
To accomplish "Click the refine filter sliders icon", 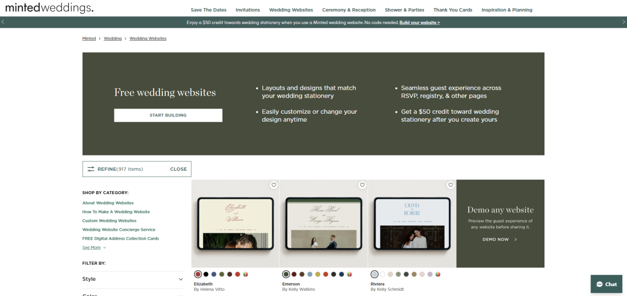I will coord(91,169).
